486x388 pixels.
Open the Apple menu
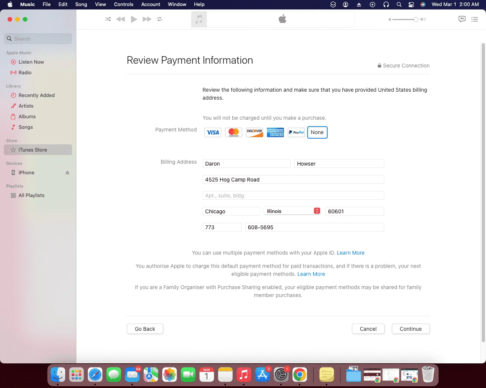pos(10,5)
